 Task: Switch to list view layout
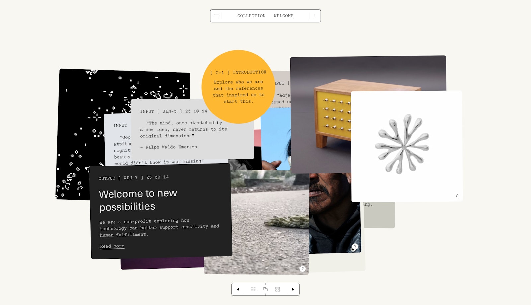(253, 289)
